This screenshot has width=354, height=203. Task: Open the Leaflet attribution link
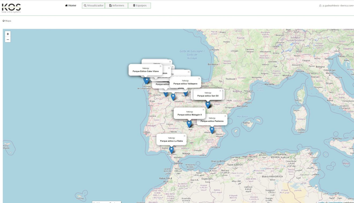[x=321, y=202]
